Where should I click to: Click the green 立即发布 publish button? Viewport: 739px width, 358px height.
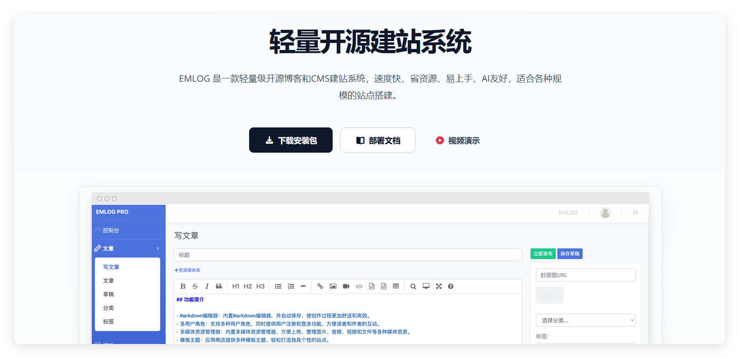pyautogui.click(x=543, y=254)
